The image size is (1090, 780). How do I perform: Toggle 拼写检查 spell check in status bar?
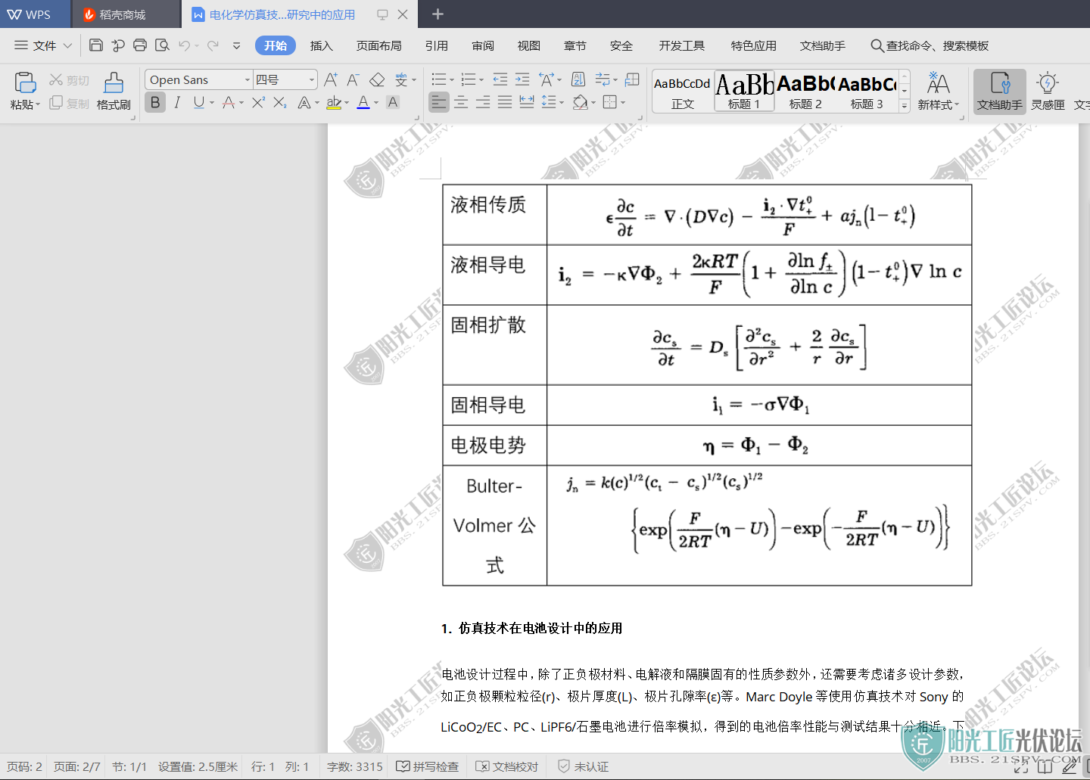[x=428, y=766]
